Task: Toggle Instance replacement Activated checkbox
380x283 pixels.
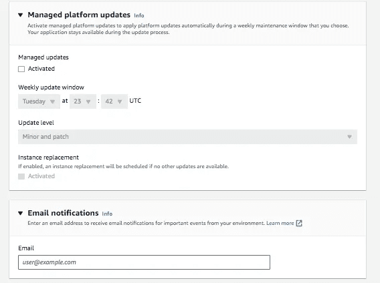Action: tap(21, 176)
